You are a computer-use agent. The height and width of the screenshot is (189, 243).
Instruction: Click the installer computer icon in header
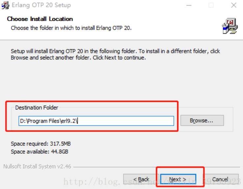[229, 26]
